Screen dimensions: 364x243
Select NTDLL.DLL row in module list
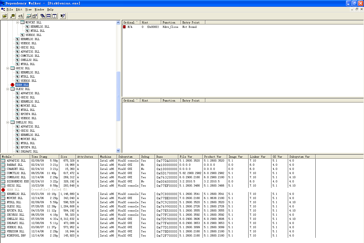click(158, 202)
